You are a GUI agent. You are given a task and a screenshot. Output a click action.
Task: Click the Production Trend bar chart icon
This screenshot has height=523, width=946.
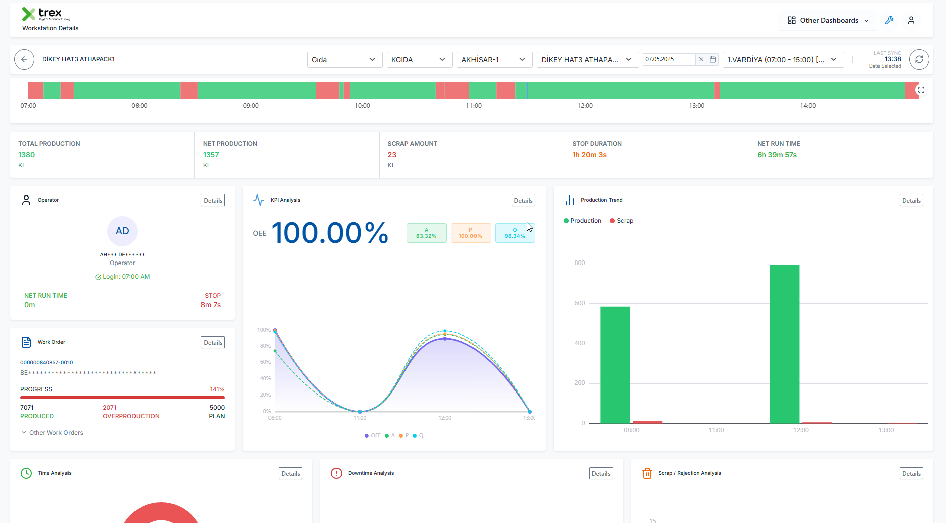pyautogui.click(x=570, y=200)
